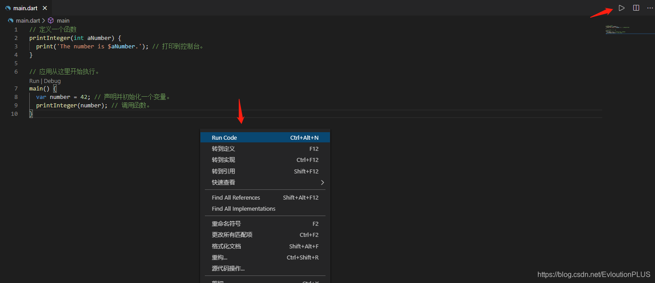The height and width of the screenshot is (283, 655).
Task: Choose 格式化文档 to format the document
Action: 226,246
